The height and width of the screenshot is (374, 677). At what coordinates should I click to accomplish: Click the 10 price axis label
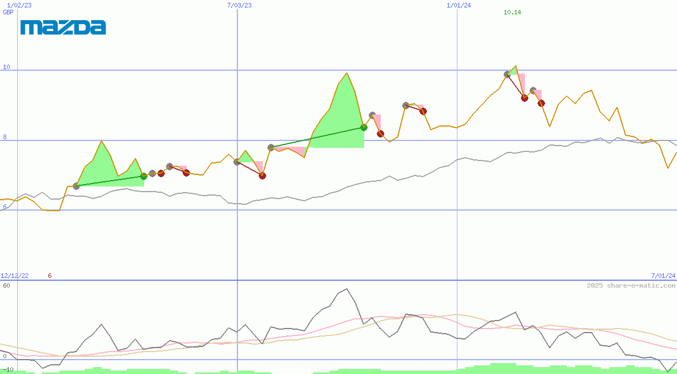tap(6, 67)
